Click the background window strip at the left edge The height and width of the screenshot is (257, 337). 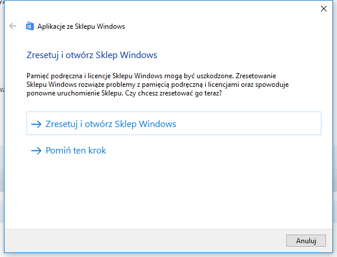2,129
